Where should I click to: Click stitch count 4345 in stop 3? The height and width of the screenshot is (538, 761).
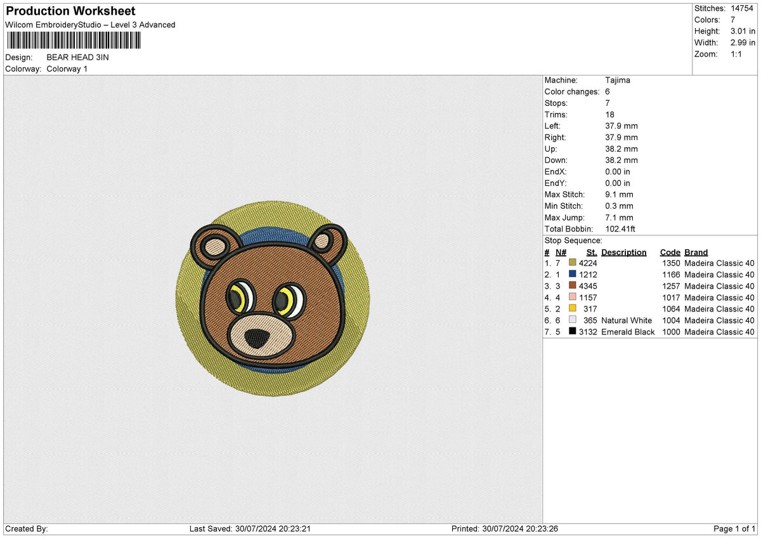click(588, 286)
